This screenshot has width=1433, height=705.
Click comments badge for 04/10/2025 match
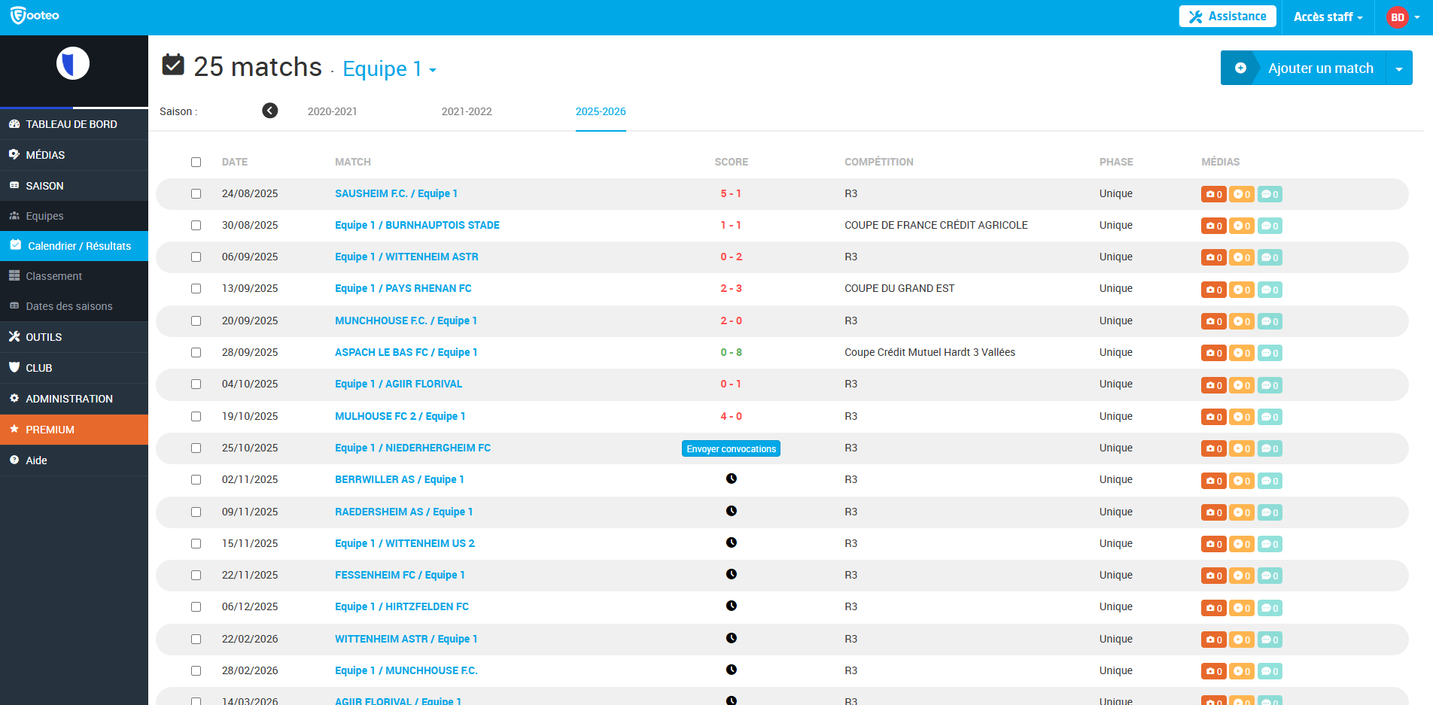[1270, 385]
